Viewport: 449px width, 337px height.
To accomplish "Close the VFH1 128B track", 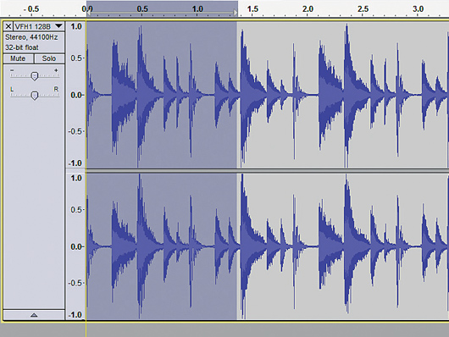I will (8, 26).
